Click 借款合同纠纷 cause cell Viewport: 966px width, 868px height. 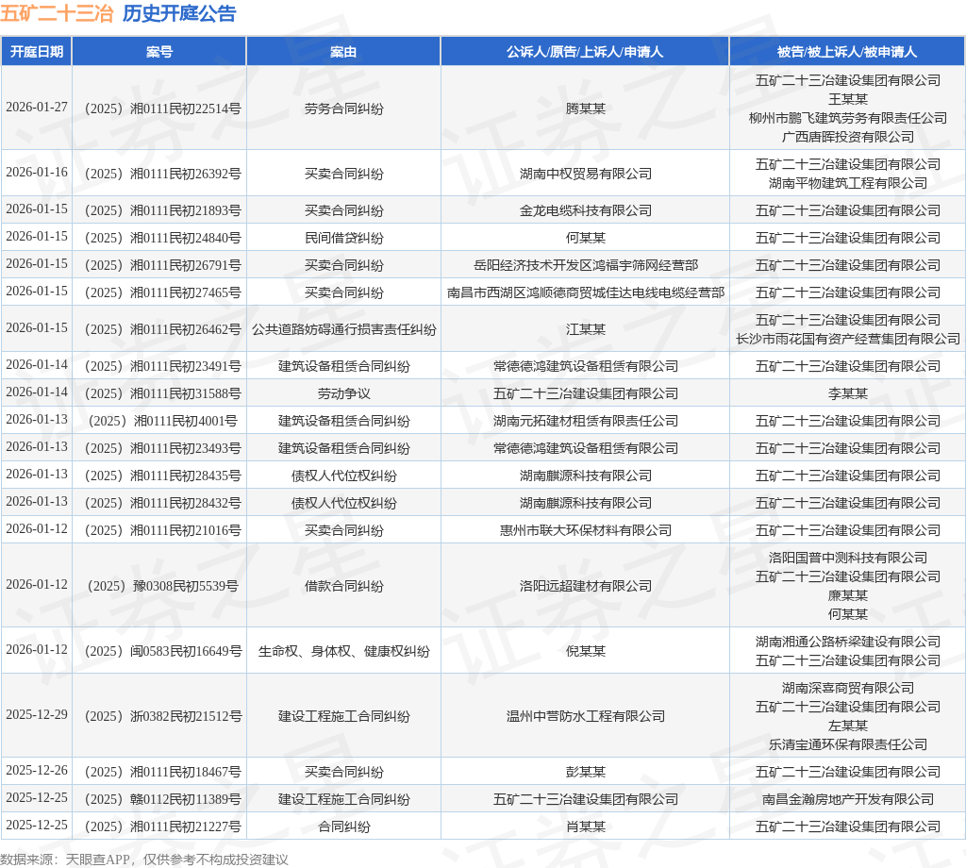pyautogui.click(x=343, y=586)
